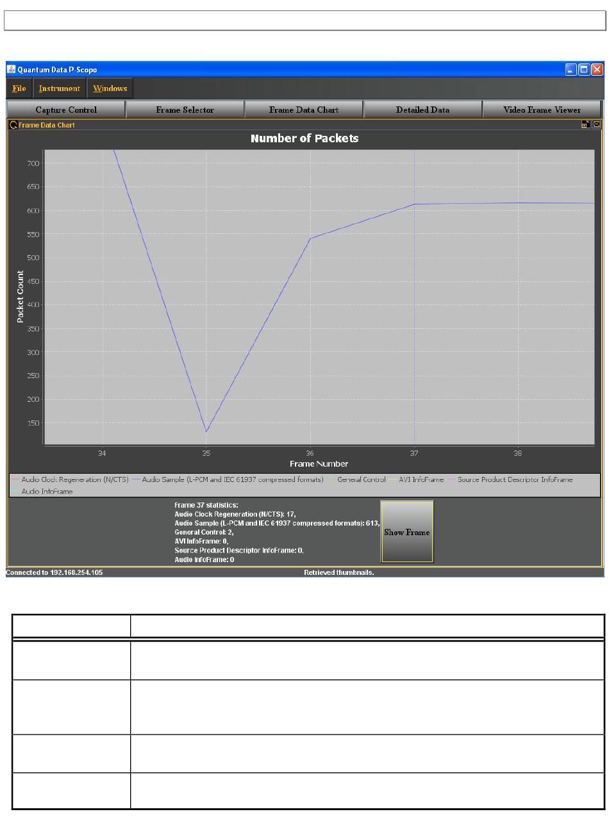The height and width of the screenshot is (823, 609).
Task: Click the chart data point at frame 37
Action: 414,204
